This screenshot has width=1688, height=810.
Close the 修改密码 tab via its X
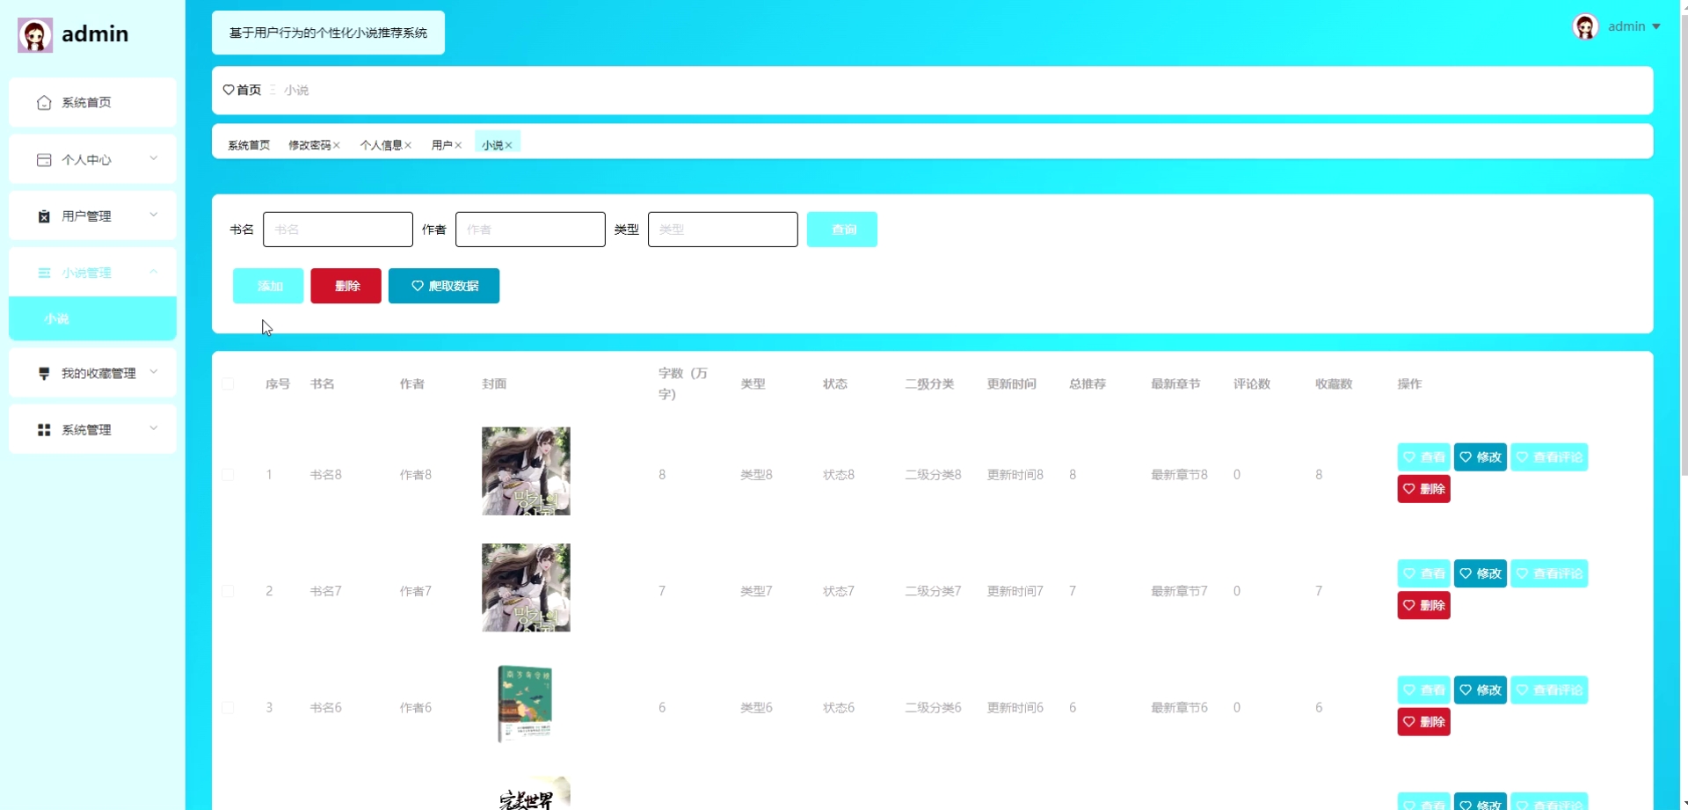337,145
